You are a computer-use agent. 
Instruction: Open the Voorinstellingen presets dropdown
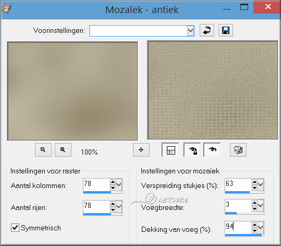(x=190, y=31)
